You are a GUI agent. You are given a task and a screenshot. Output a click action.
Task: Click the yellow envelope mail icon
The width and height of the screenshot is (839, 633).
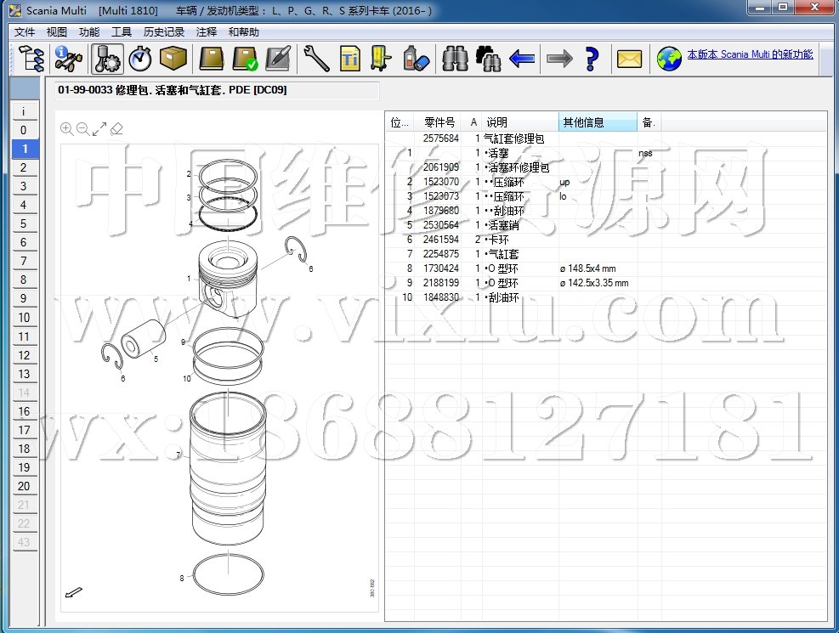(629, 59)
